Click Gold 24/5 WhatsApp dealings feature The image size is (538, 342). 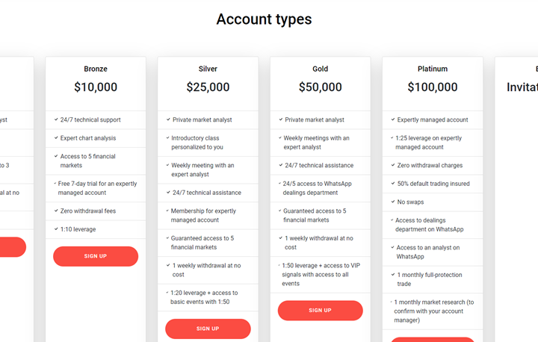(315, 188)
